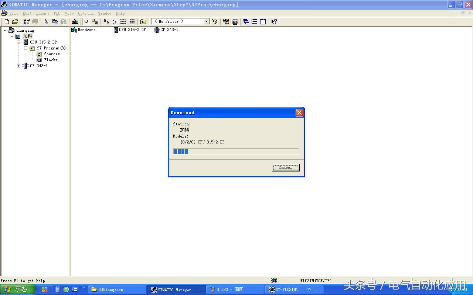The width and height of the screenshot is (473, 295).
Task: Select the 加料 station in the tree
Action: pos(28,36)
